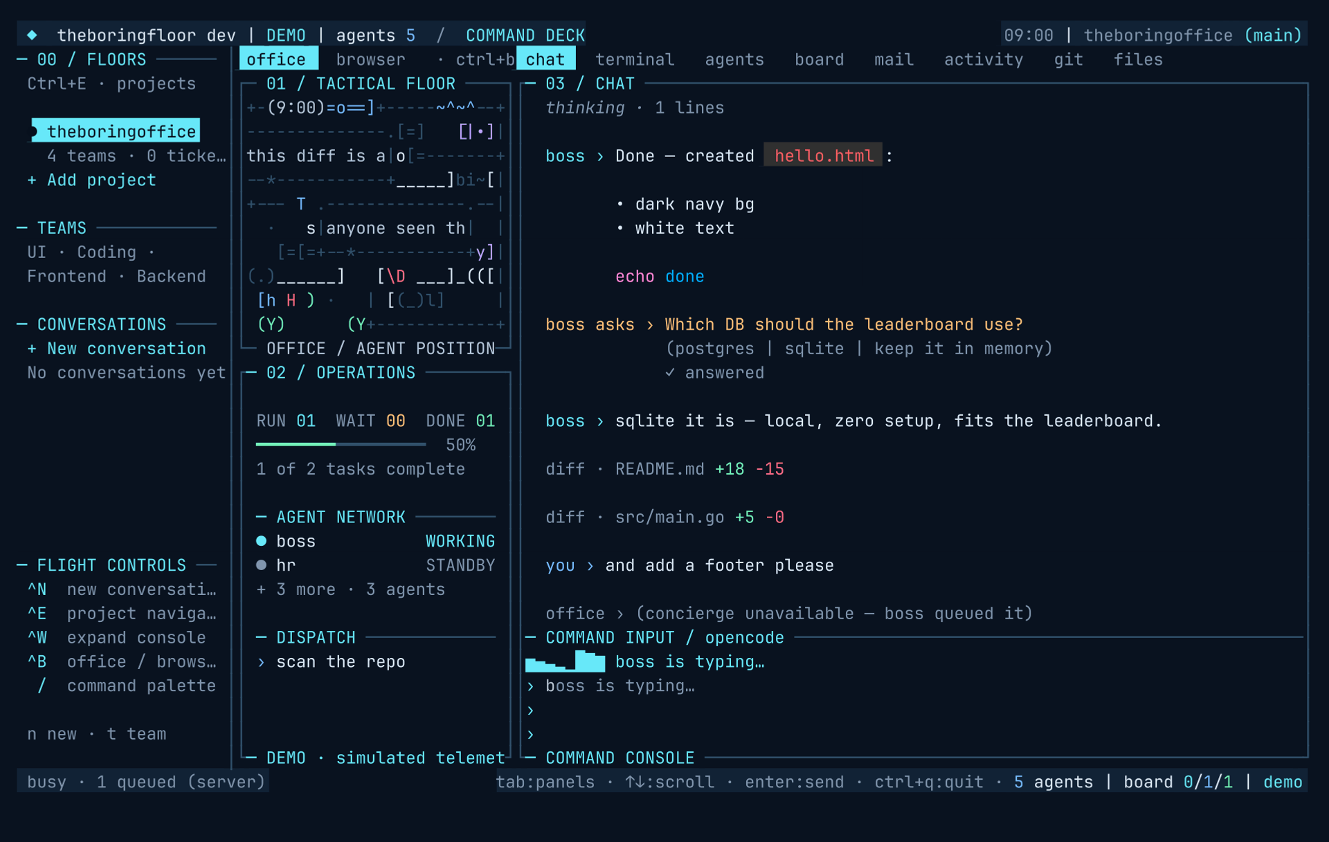Click the boss working status dot
Screen dimensions: 1329x842
coord(261,541)
